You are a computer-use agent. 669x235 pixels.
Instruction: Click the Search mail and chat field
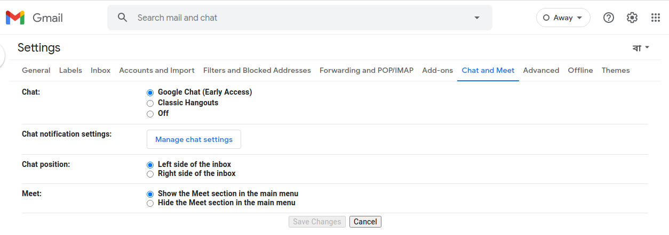(x=299, y=18)
